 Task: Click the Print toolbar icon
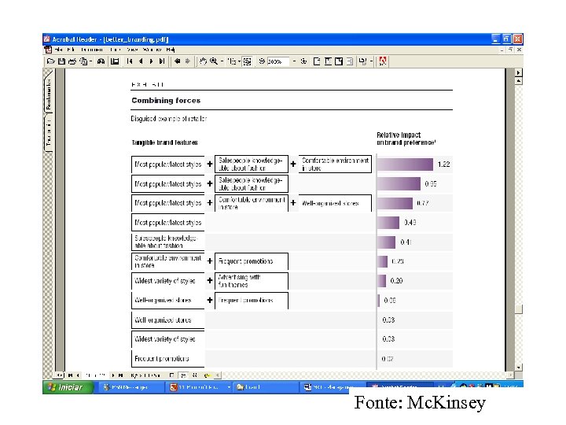point(72,61)
